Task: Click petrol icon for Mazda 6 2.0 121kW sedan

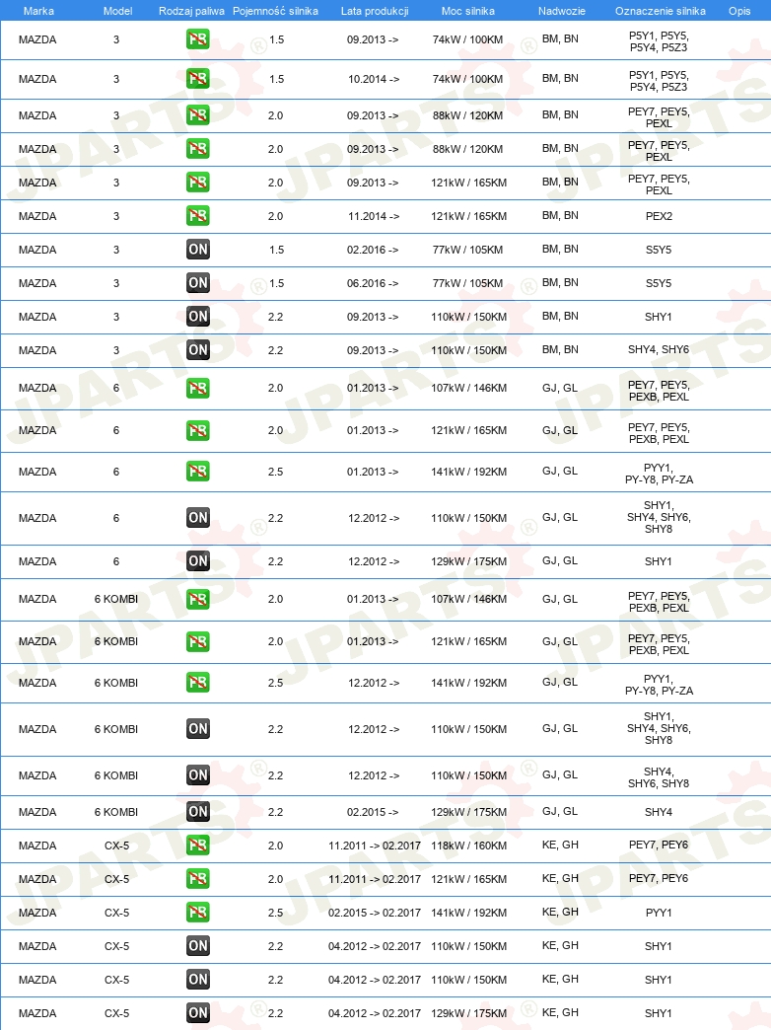Action: [x=197, y=430]
